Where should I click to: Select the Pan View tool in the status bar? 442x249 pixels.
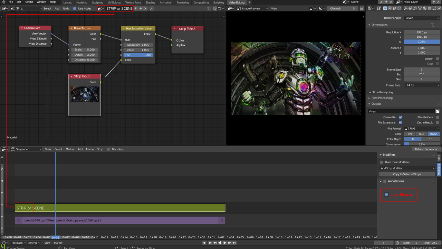pos(69,248)
